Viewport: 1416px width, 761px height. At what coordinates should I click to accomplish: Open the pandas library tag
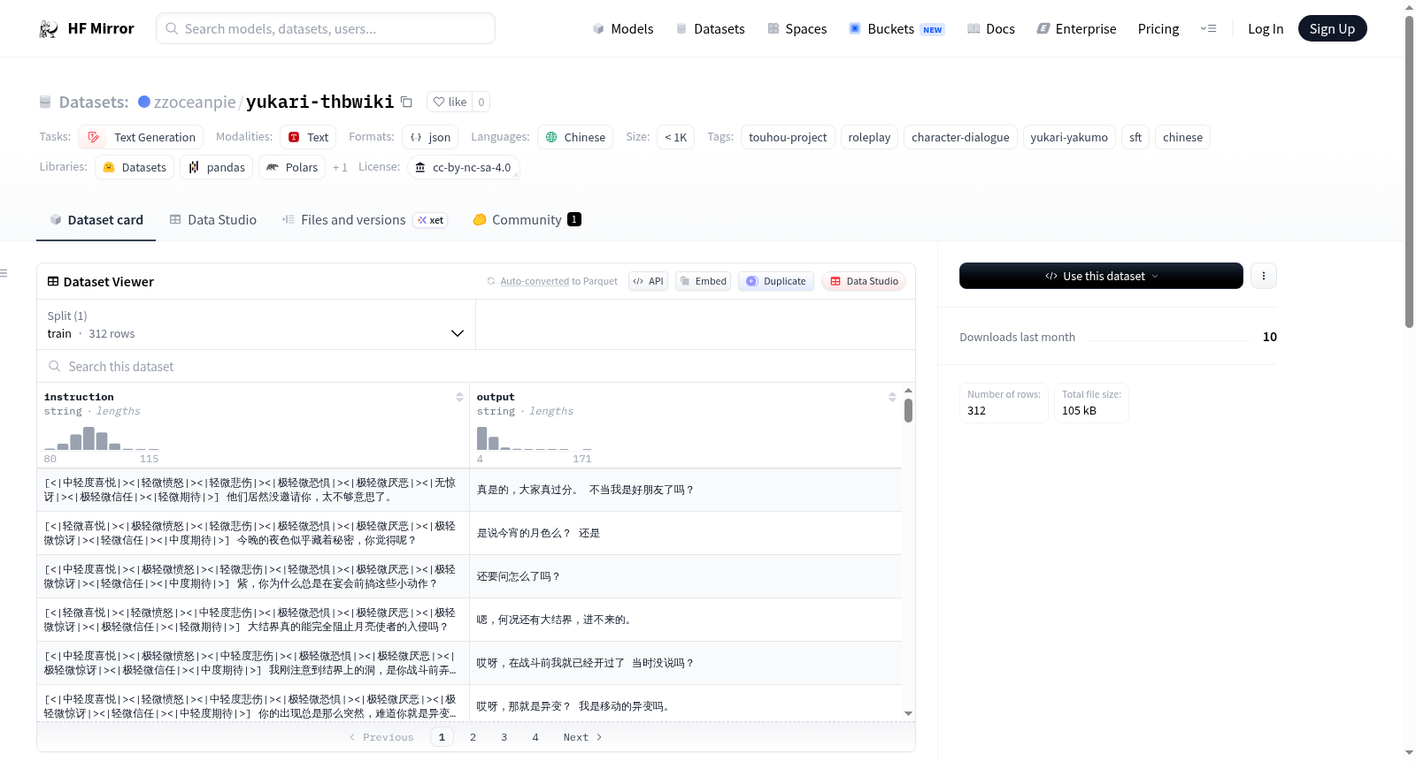pos(217,167)
